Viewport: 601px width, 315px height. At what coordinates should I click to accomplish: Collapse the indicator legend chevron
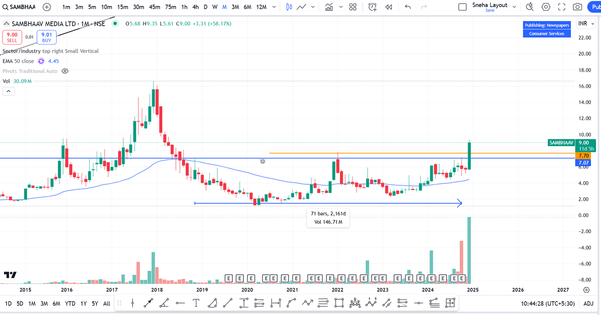click(9, 91)
